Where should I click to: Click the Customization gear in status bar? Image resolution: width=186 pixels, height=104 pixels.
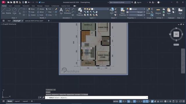[165, 101]
